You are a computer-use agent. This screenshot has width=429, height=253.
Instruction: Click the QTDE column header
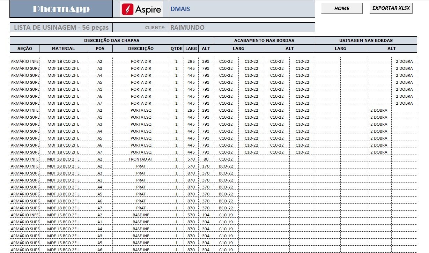pos(176,49)
